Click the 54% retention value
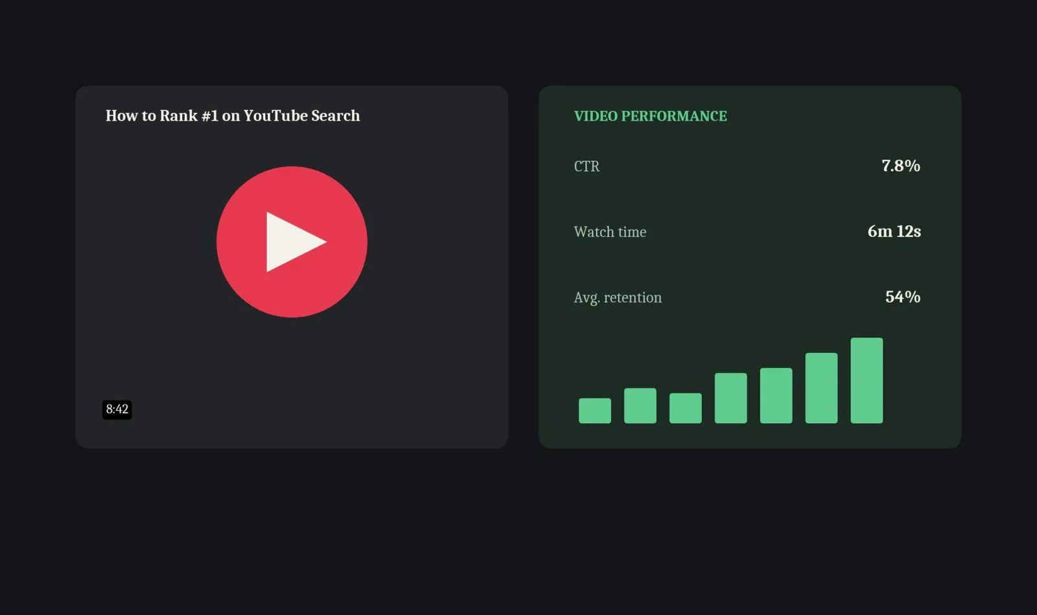Screen dimensions: 1037x615 (x=903, y=296)
